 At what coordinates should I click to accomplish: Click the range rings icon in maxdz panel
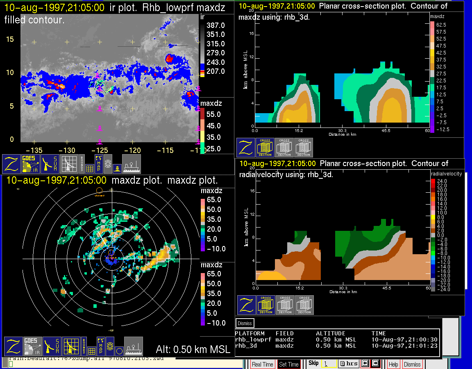coord(109,346)
